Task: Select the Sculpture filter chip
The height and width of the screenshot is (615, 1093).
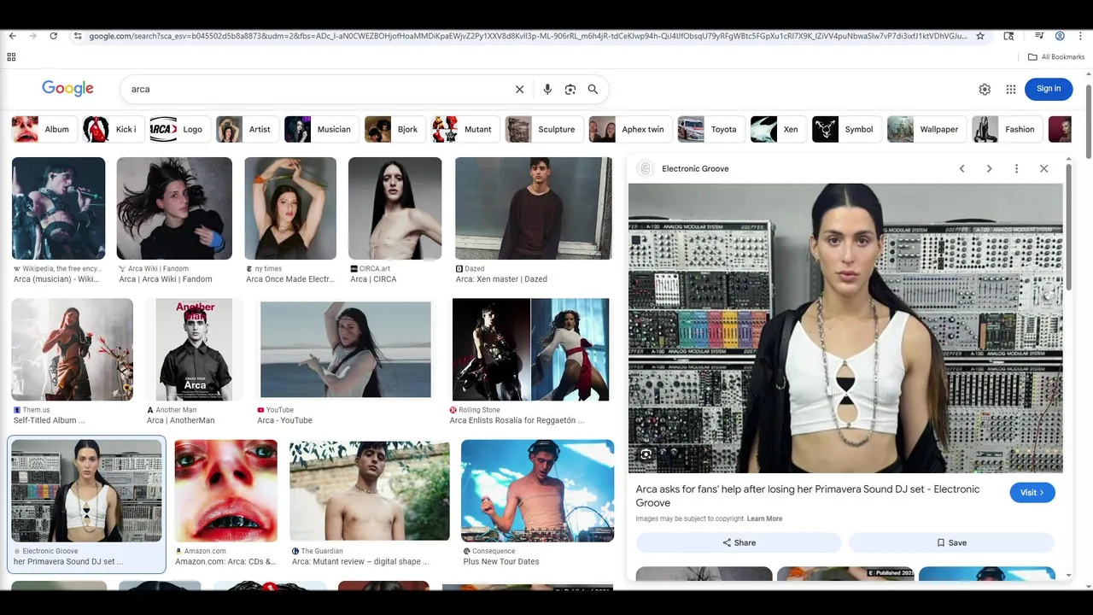Action: (x=544, y=129)
